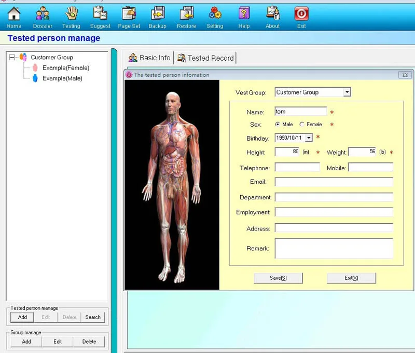Click the red Exit power icon
415x353 pixels.
pyautogui.click(x=301, y=14)
